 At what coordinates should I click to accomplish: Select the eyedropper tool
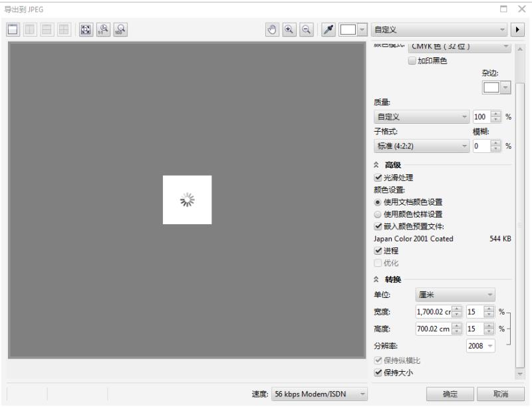[x=329, y=29]
